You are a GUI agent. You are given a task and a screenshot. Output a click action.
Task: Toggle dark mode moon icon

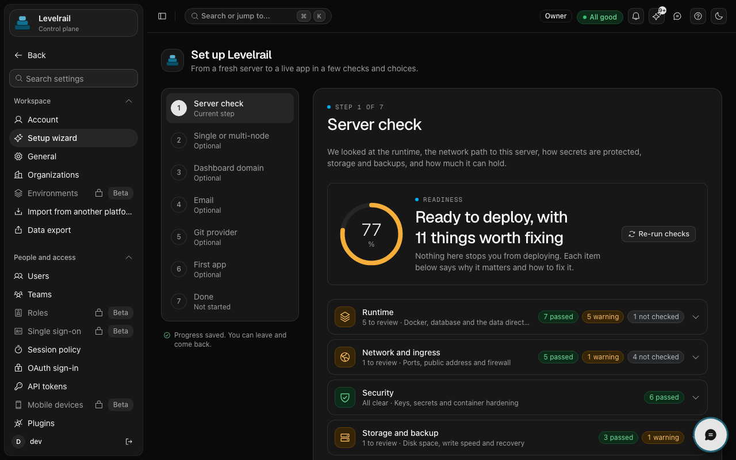coord(719,16)
